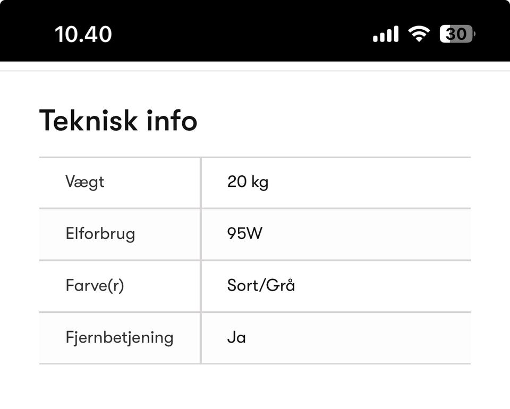Click the Vægt row label

coord(85,182)
